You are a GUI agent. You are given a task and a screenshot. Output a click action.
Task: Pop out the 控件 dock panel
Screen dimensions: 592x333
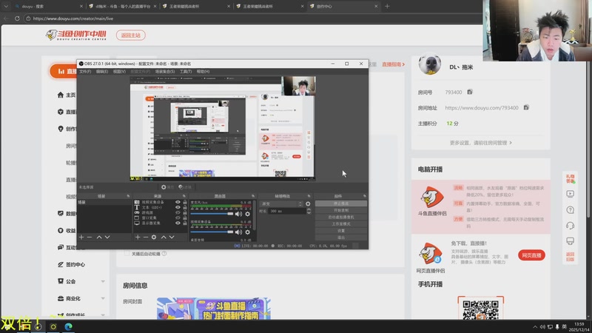(x=364, y=196)
